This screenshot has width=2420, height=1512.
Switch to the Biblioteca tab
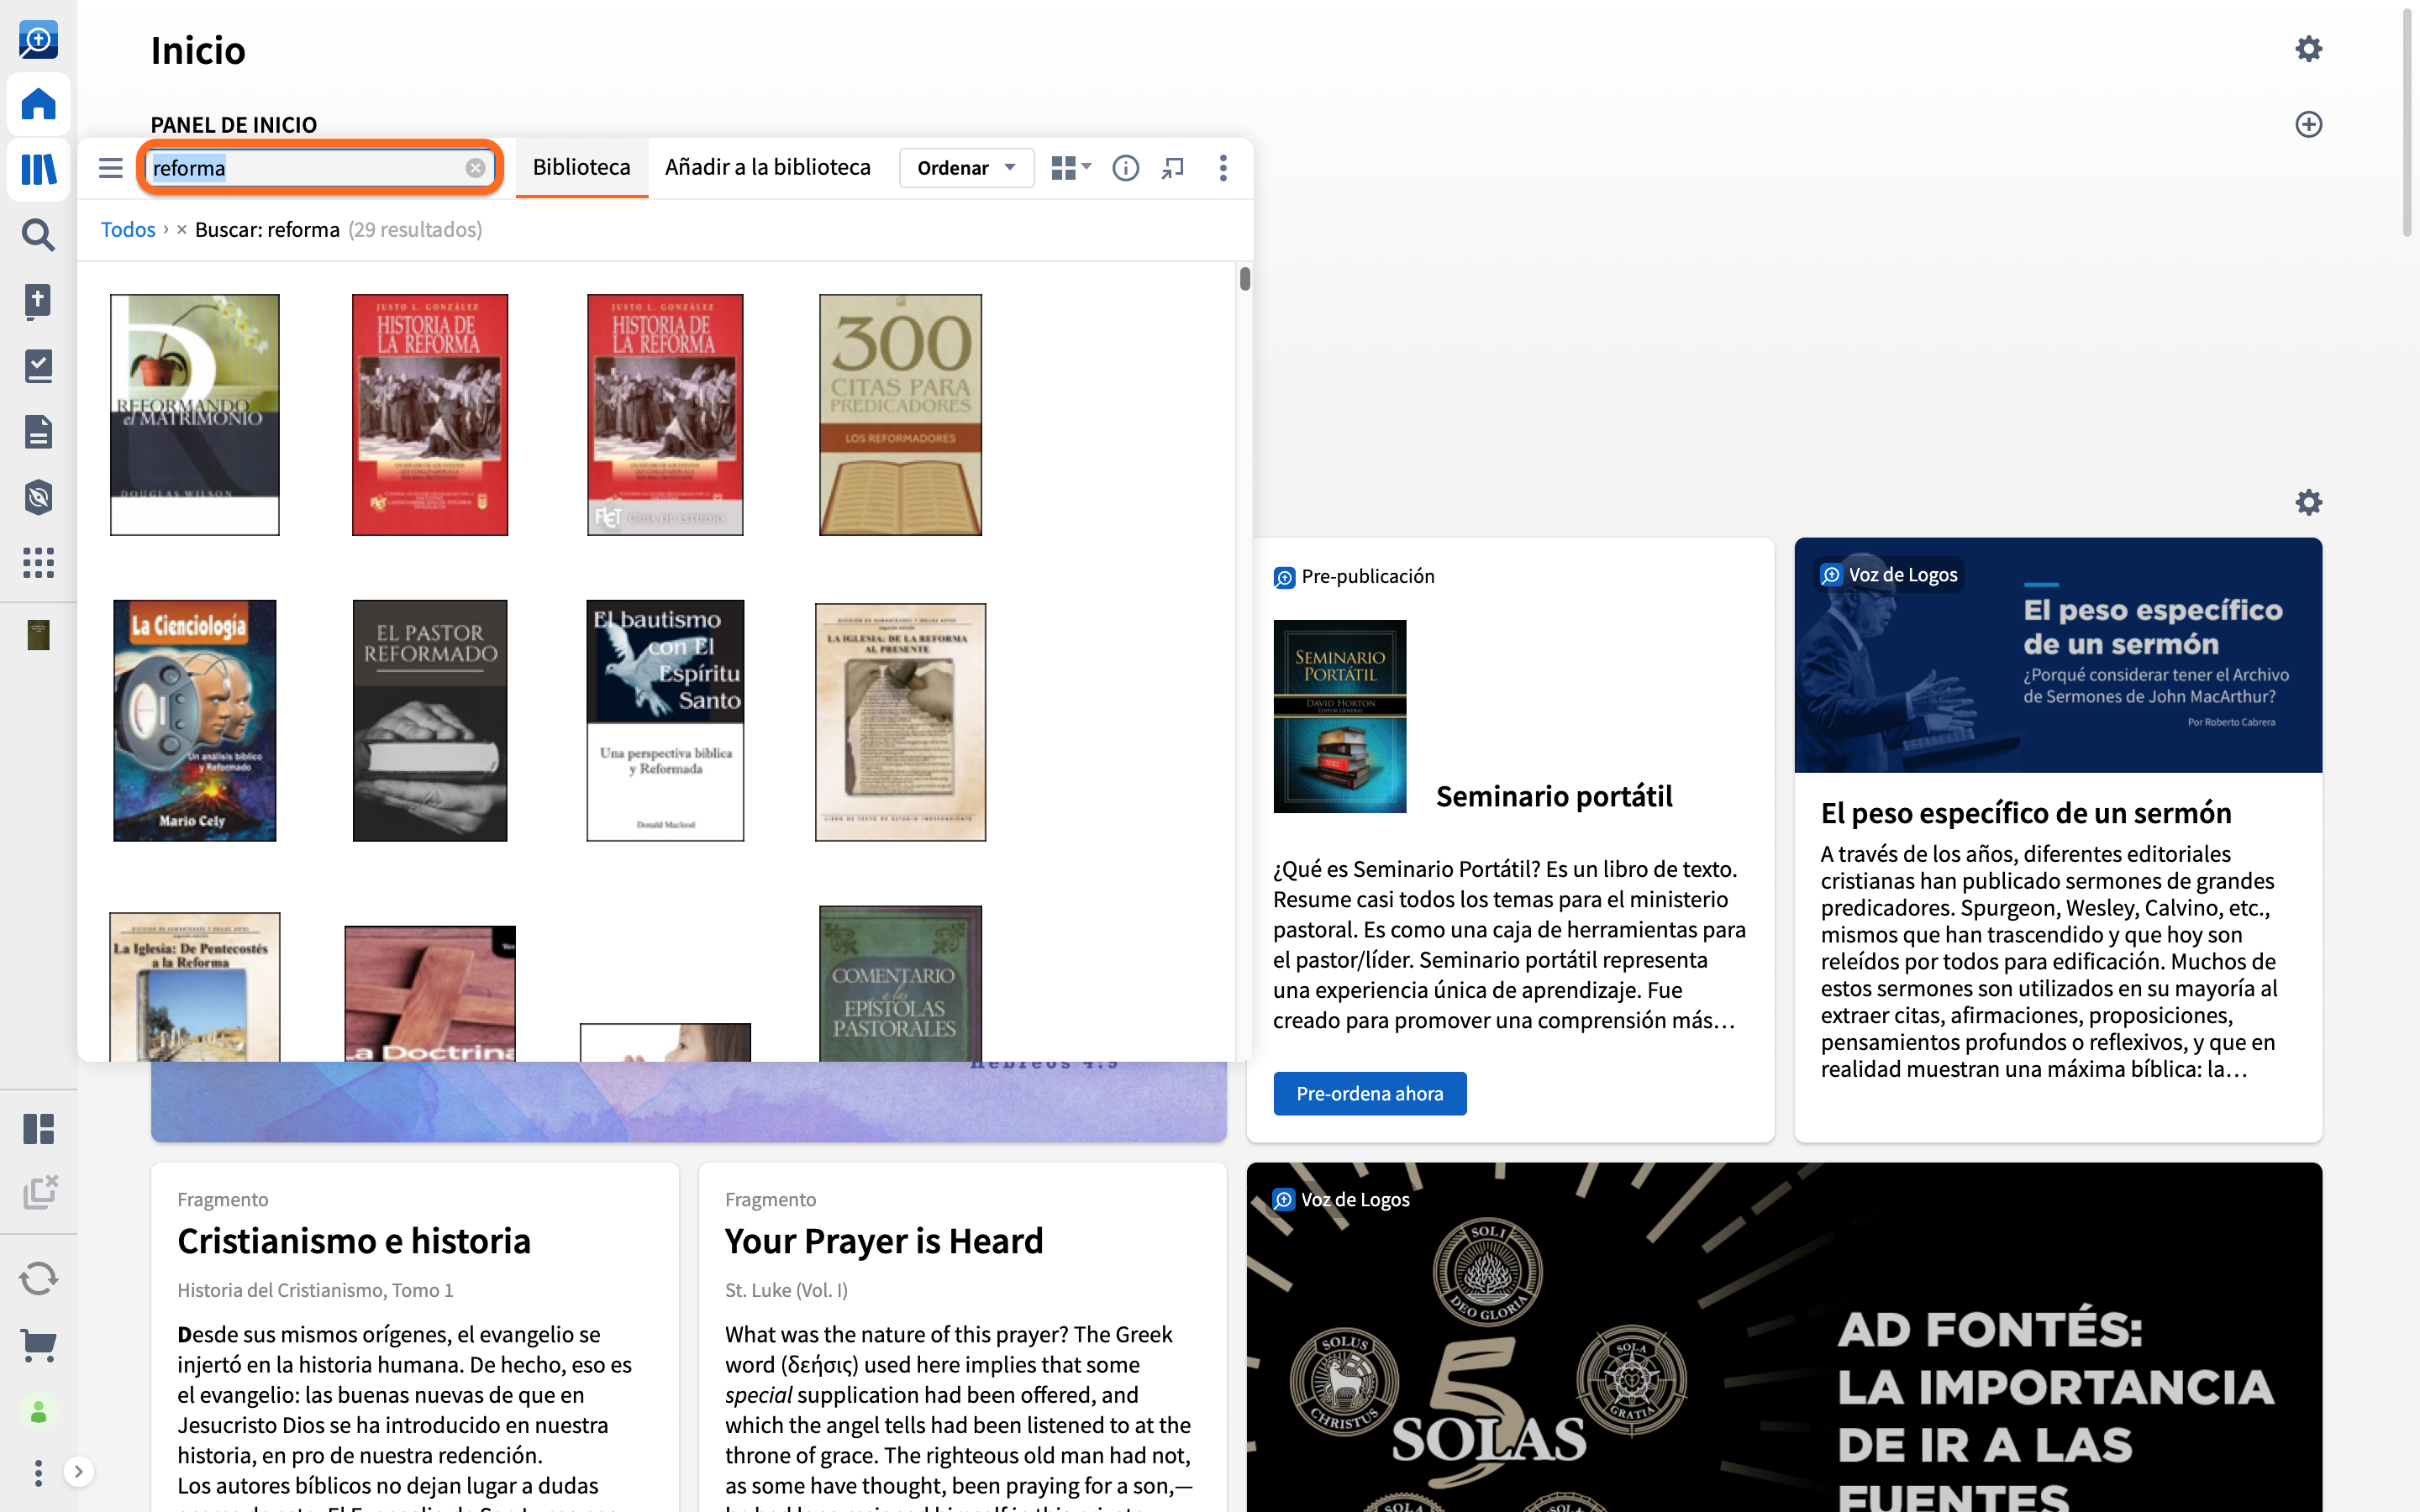click(581, 167)
